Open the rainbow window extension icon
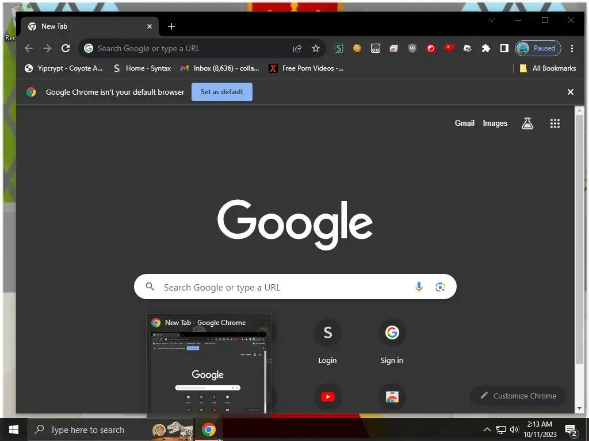Viewport: 589px width, 441px height. click(393, 48)
